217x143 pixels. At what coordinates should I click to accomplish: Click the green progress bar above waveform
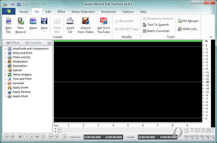click(128, 41)
